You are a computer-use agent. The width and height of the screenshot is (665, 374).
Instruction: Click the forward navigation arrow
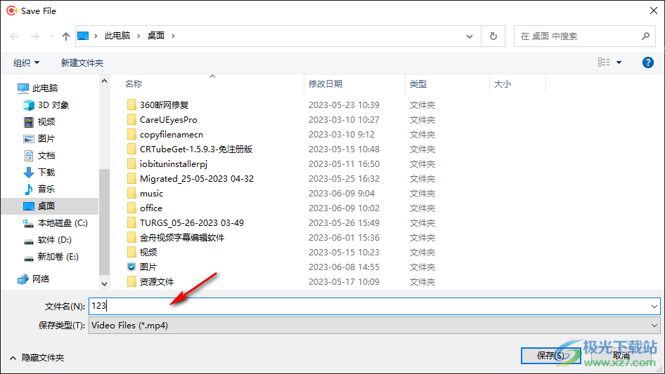point(35,36)
